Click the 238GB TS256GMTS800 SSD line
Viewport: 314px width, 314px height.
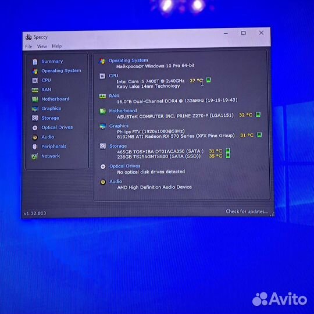point(159,156)
